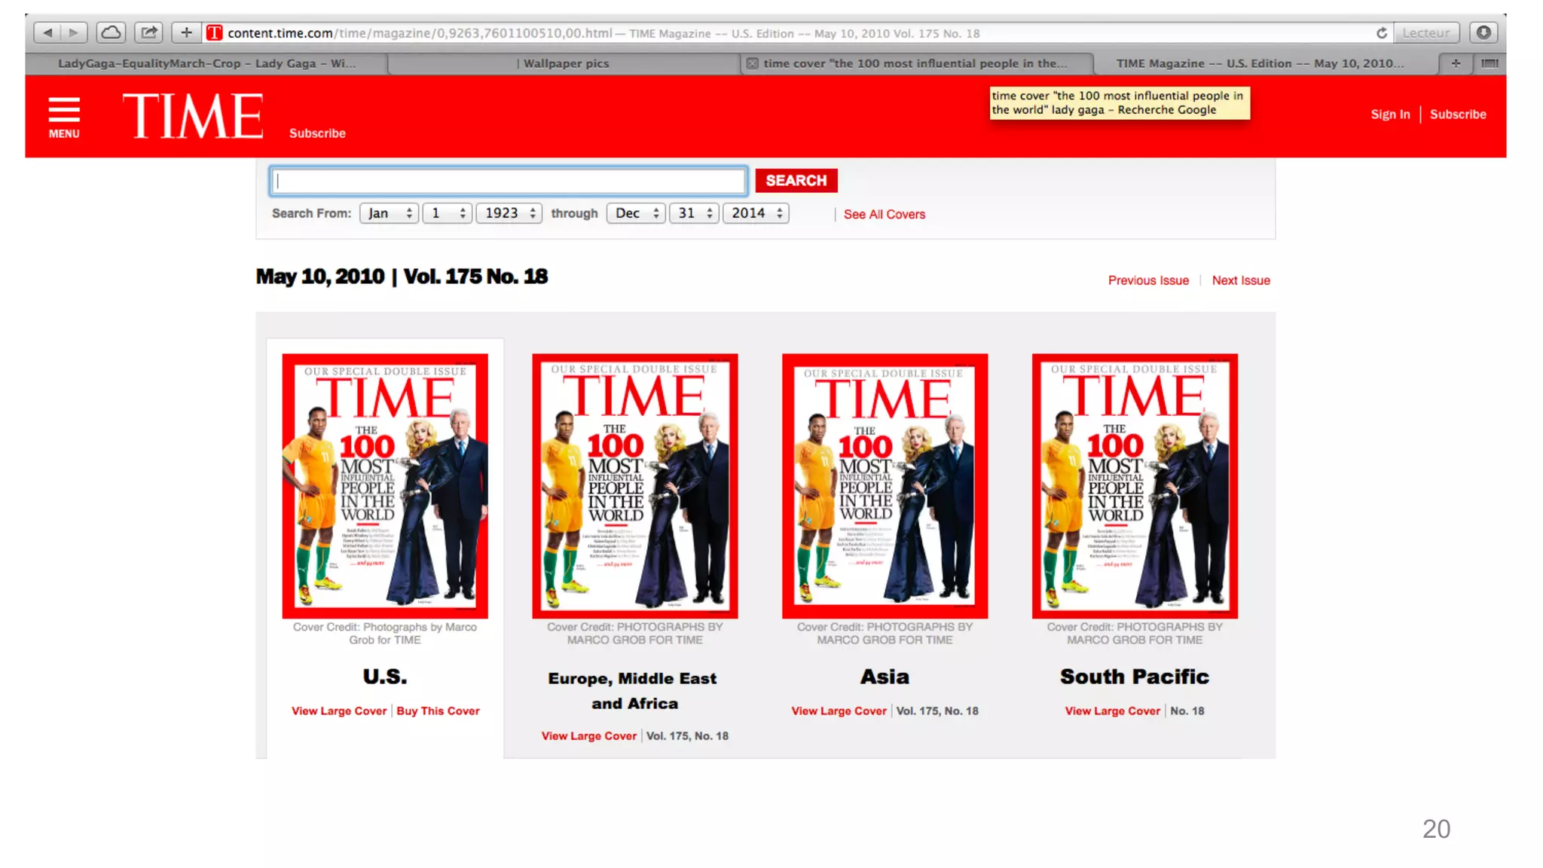This screenshot has width=1543, height=868.
Task: Click See All Covers link
Action: (x=884, y=215)
